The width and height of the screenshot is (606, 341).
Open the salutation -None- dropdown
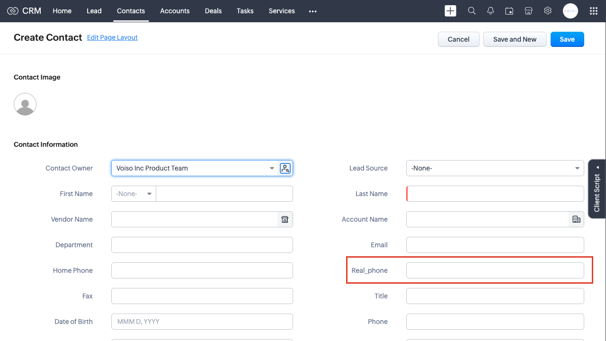tap(133, 194)
